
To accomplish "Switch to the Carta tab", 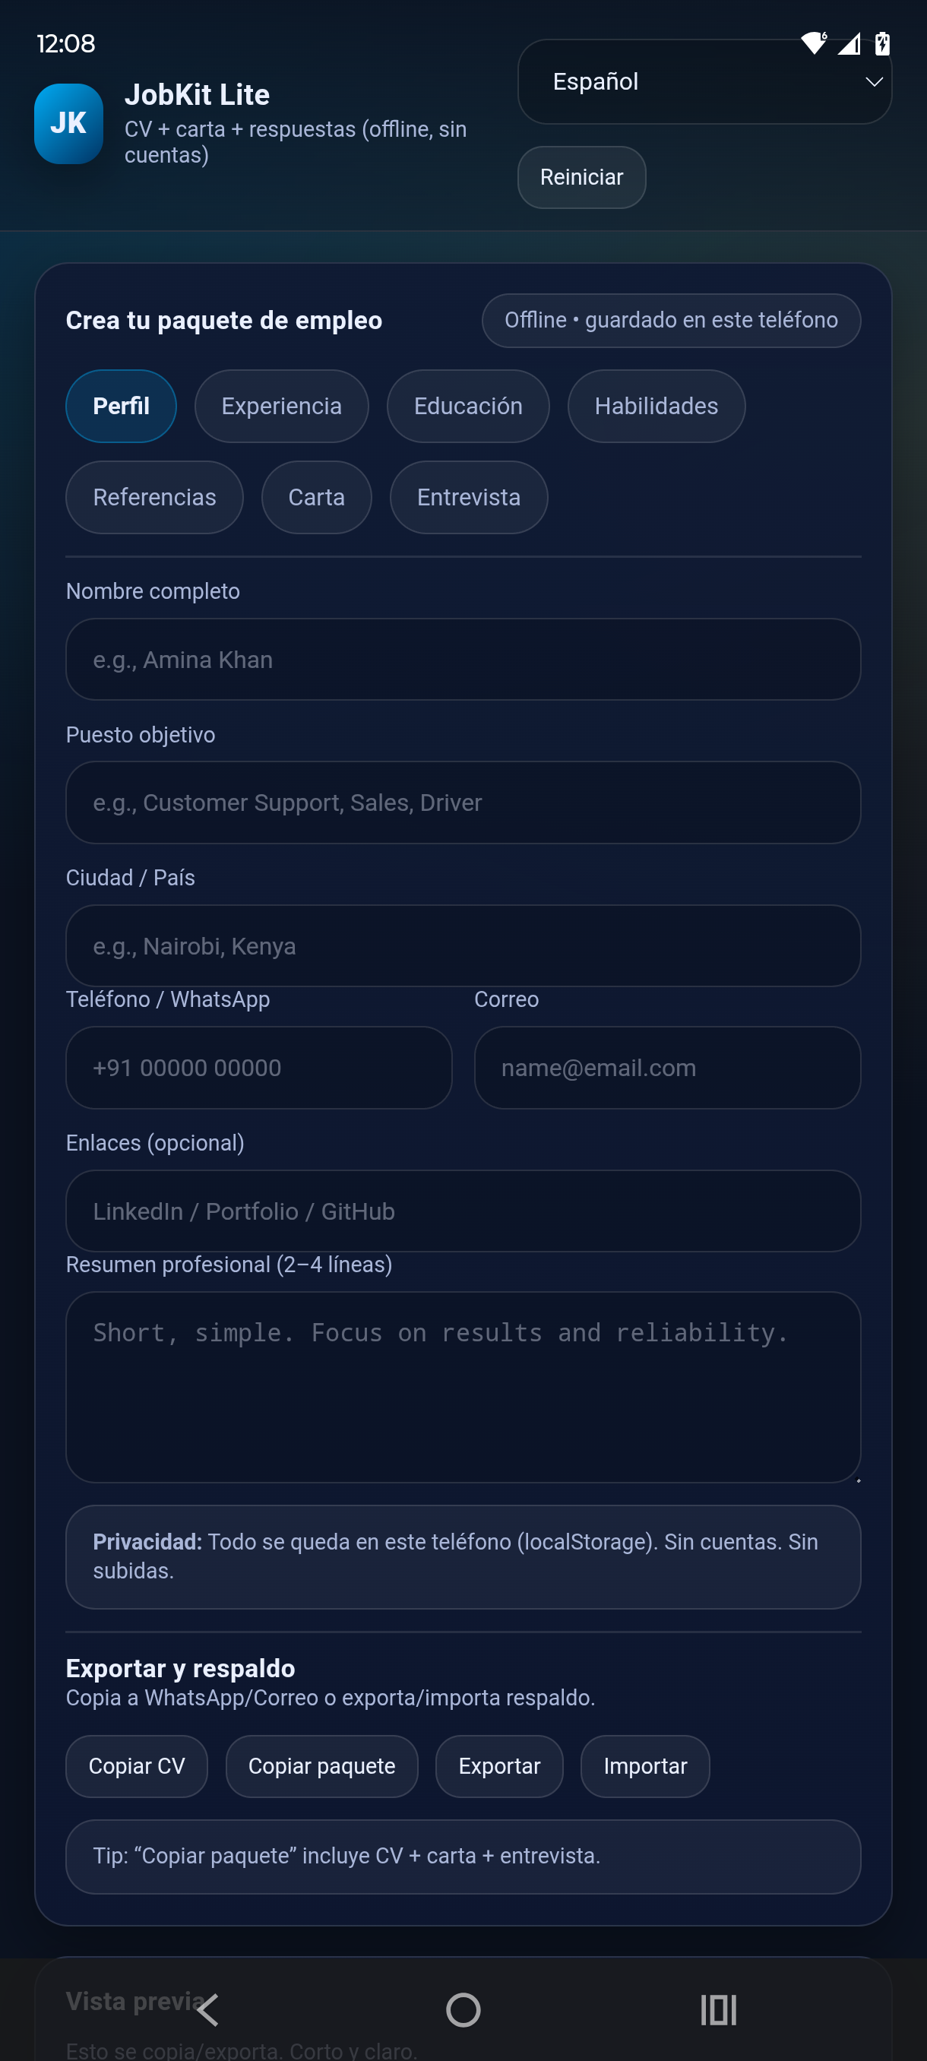I will (x=316, y=497).
